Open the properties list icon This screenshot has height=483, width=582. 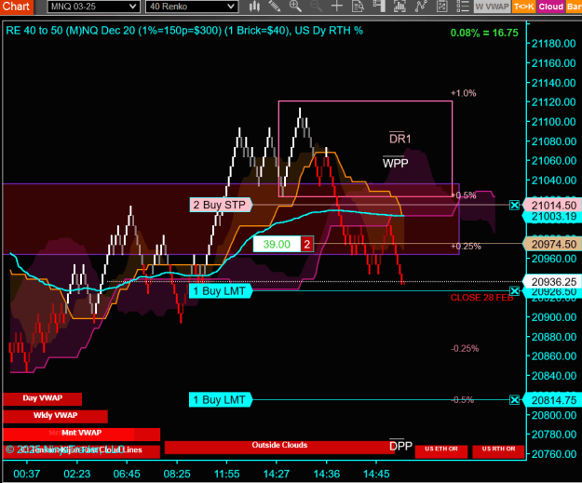(x=463, y=7)
